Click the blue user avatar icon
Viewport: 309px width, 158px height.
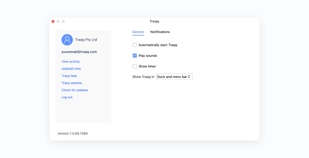[67, 39]
